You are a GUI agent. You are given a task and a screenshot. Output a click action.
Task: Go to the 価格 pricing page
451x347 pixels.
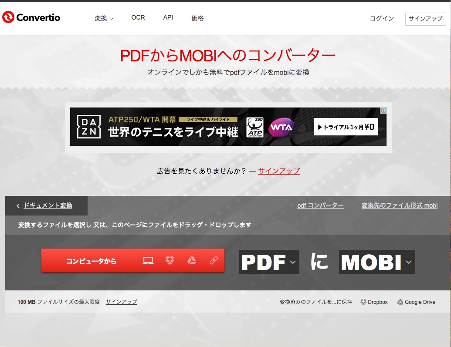pos(197,18)
